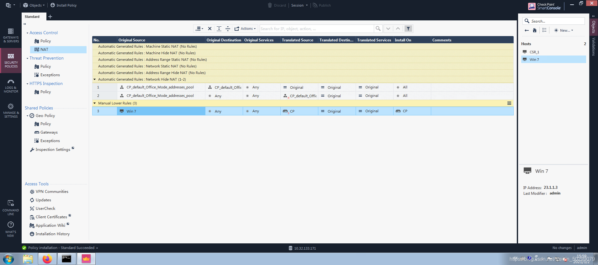
Task: Toggle the rulebase filter funnel icon
Action: tap(408, 29)
